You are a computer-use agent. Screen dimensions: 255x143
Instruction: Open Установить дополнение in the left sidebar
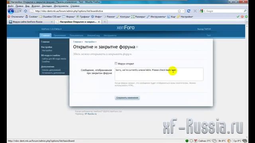click(53, 73)
